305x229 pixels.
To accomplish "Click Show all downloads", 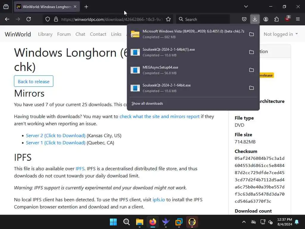I will click(x=147, y=103).
